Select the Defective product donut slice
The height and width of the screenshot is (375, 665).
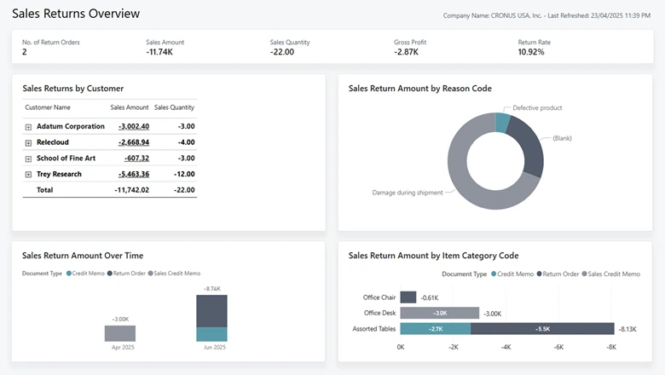(x=503, y=123)
